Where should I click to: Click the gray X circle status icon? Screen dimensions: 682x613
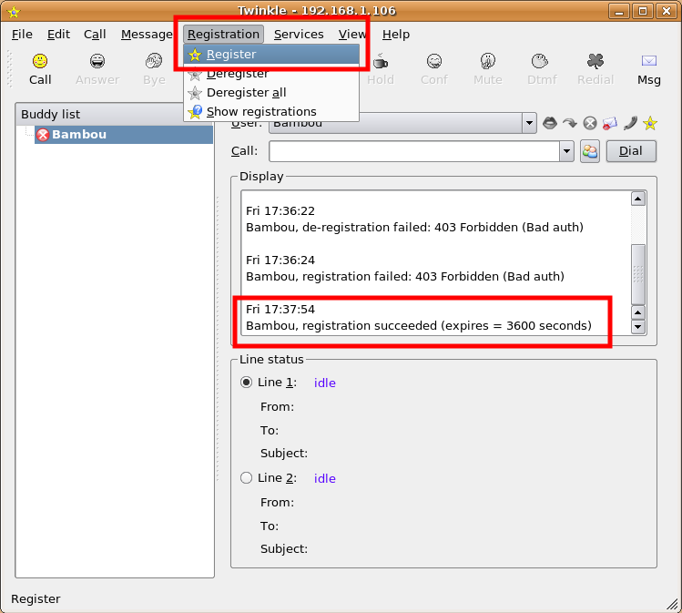click(x=590, y=124)
